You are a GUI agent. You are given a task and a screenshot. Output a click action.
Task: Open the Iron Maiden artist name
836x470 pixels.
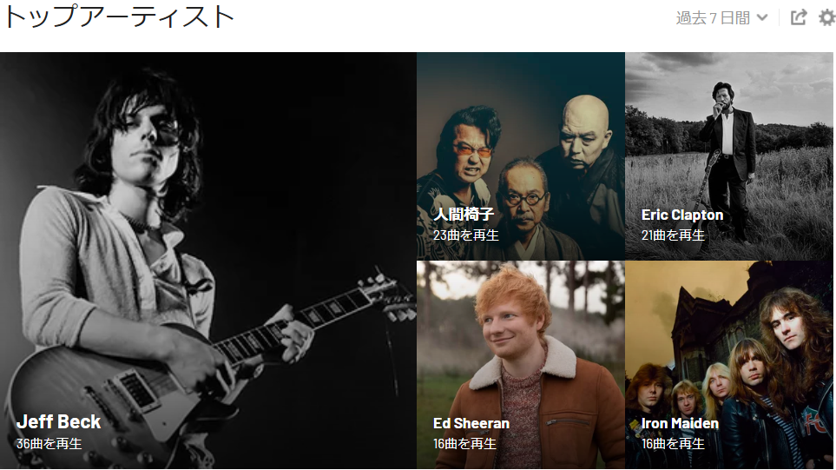pyautogui.click(x=680, y=424)
